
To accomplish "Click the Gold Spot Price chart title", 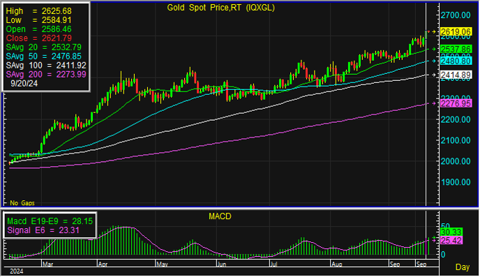I will coord(220,8).
